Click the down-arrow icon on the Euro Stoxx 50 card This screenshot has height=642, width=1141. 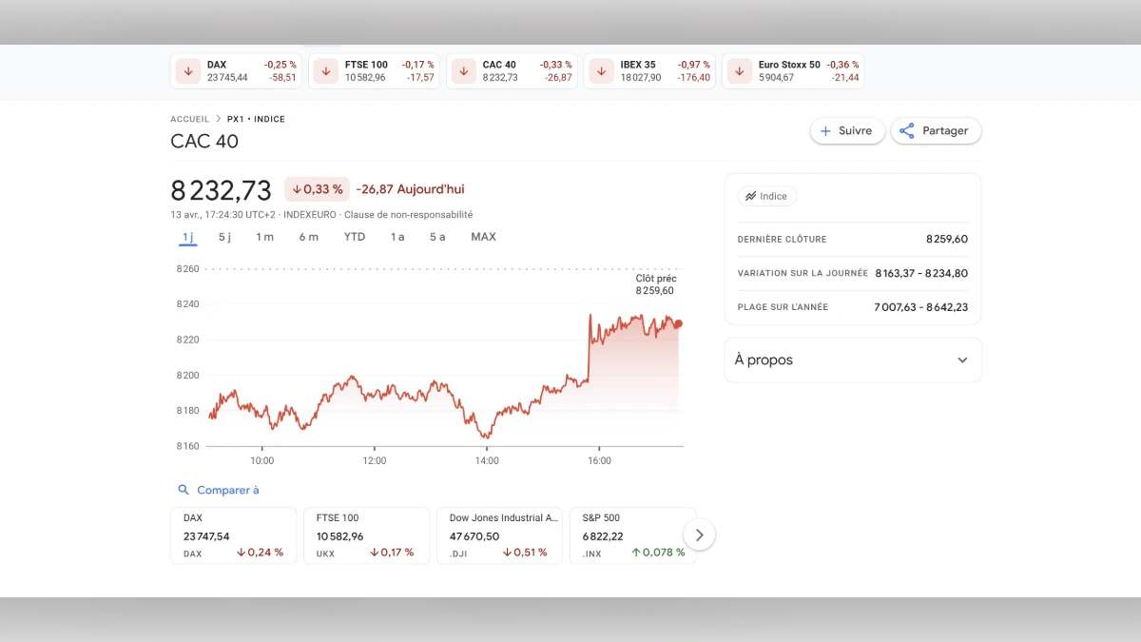click(740, 70)
